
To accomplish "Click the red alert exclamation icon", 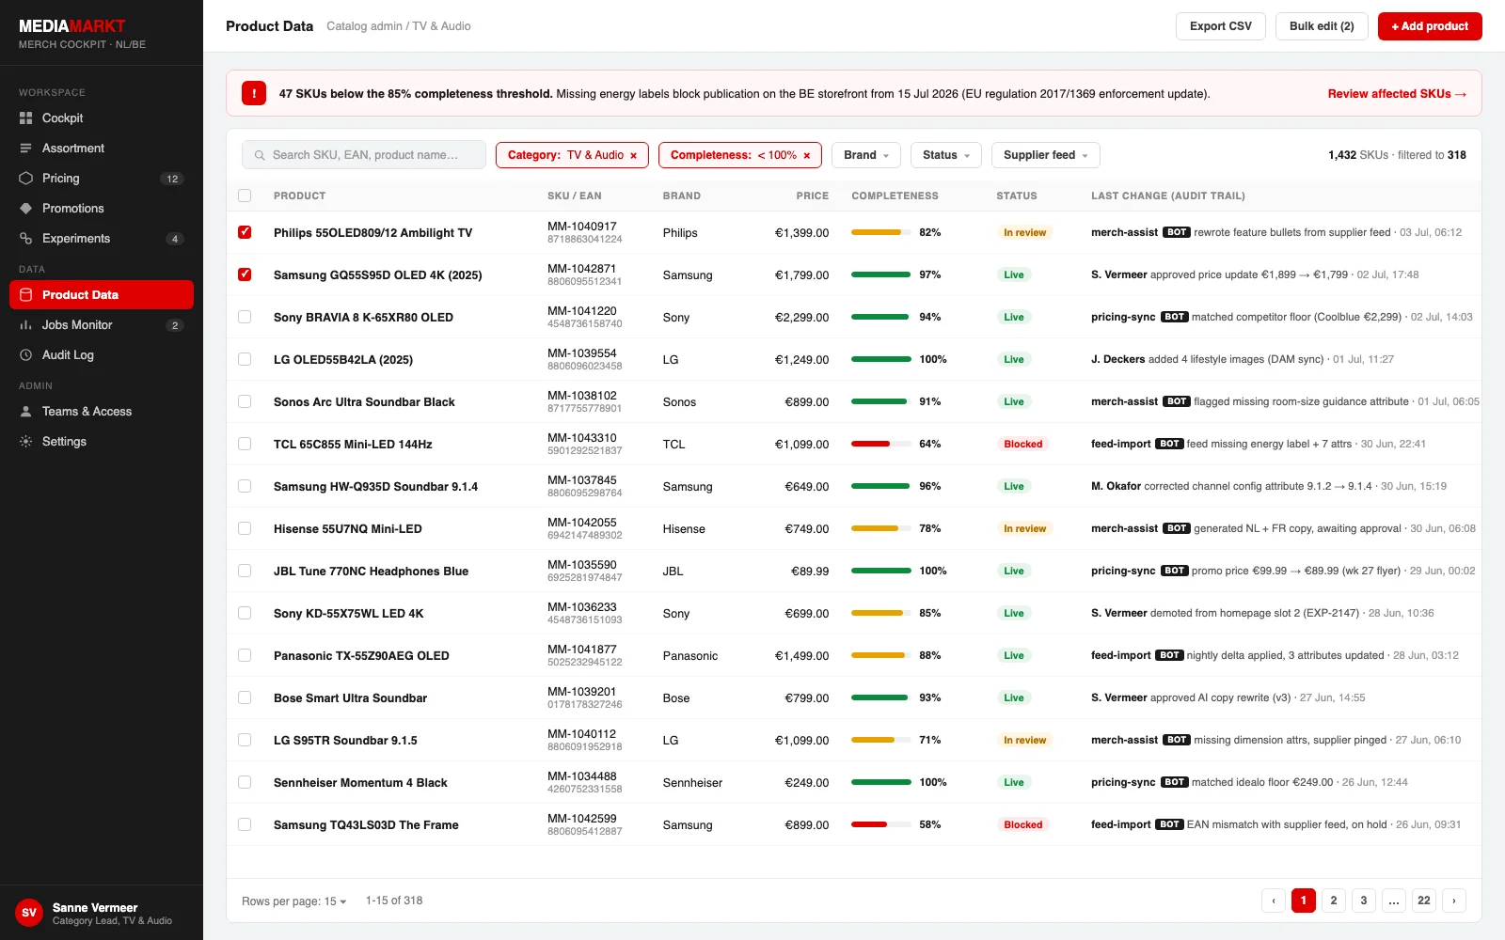I will pos(254,93).
